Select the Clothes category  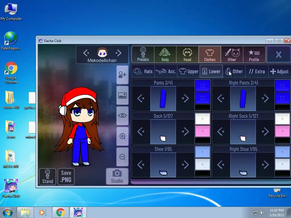point(210,54)
